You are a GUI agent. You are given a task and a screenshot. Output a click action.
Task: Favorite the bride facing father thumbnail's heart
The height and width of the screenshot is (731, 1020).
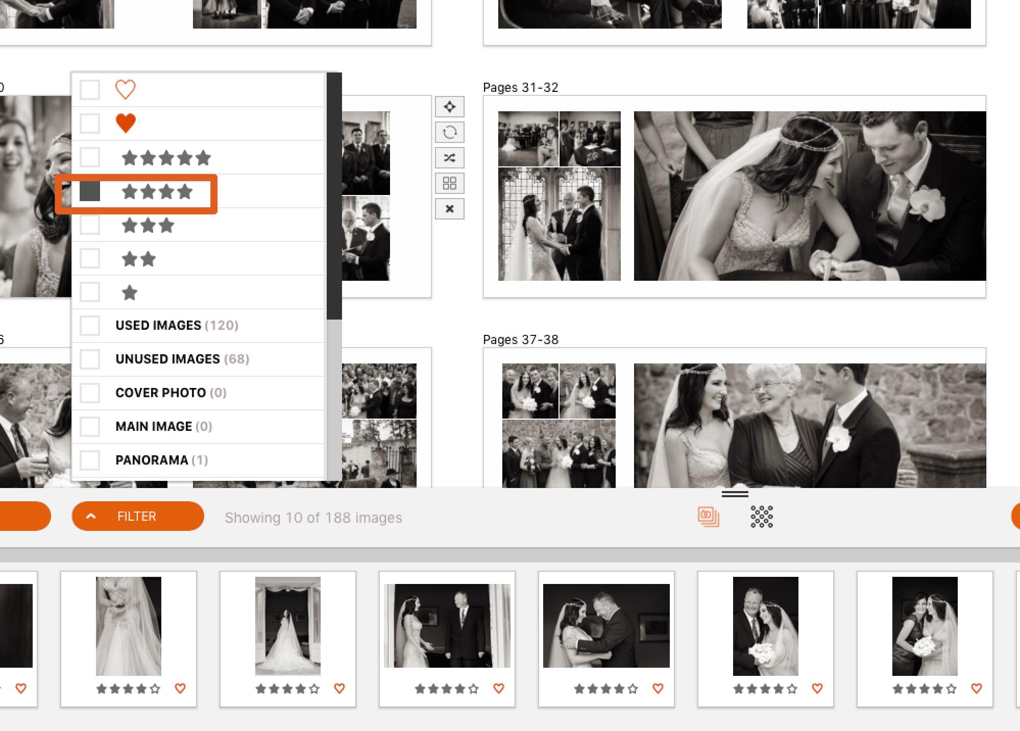point(498,689)
